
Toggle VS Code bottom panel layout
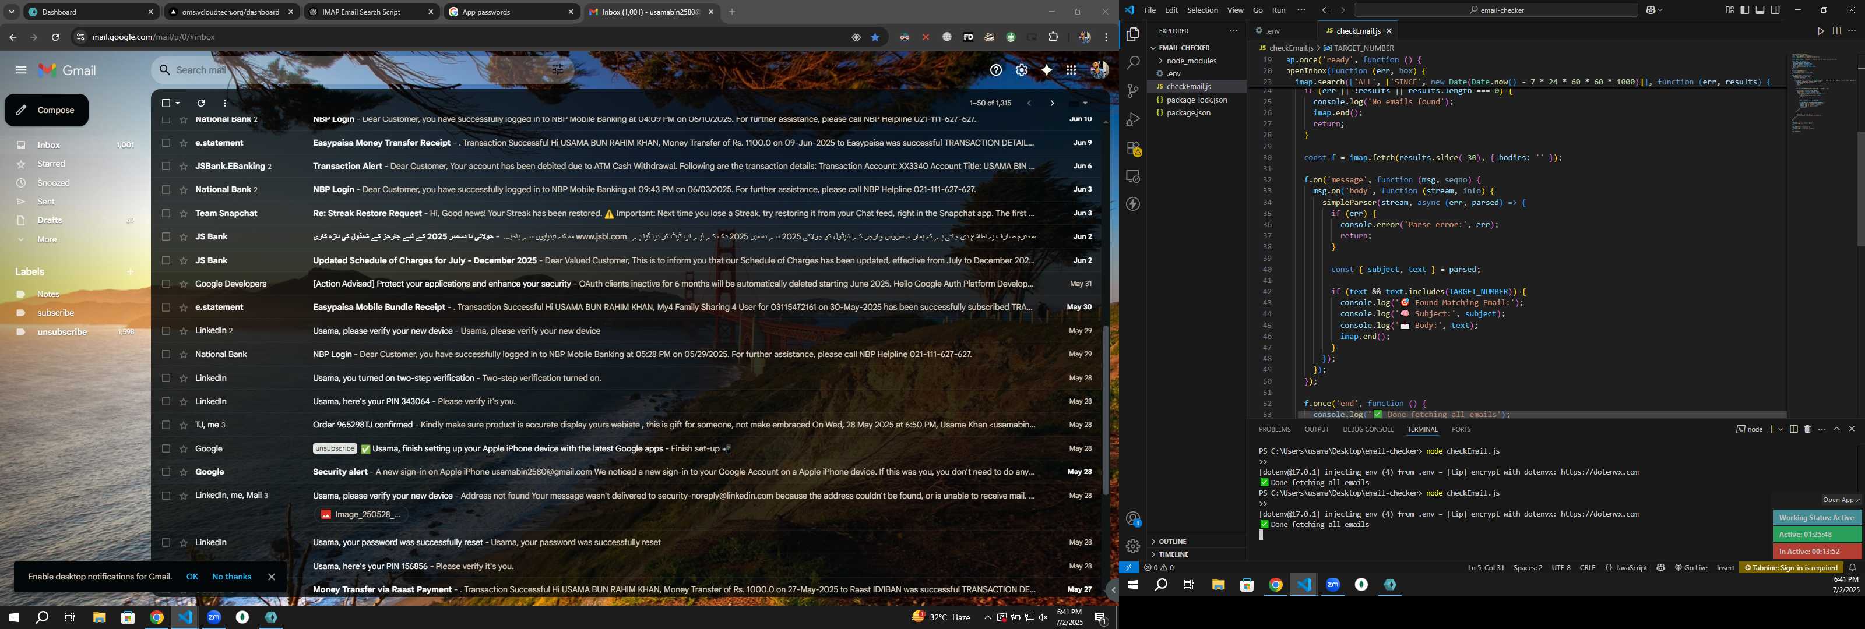1760,10
